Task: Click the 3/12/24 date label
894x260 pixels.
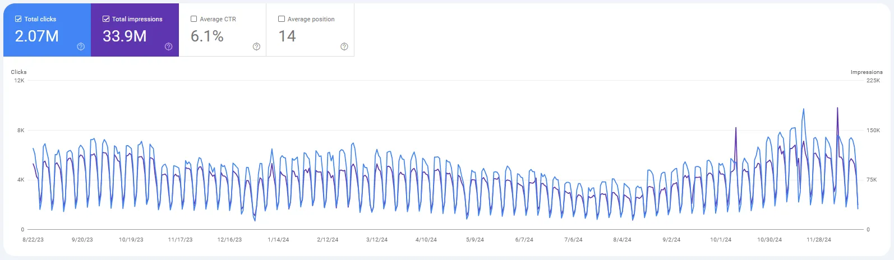Action: [x=377, y=240]
